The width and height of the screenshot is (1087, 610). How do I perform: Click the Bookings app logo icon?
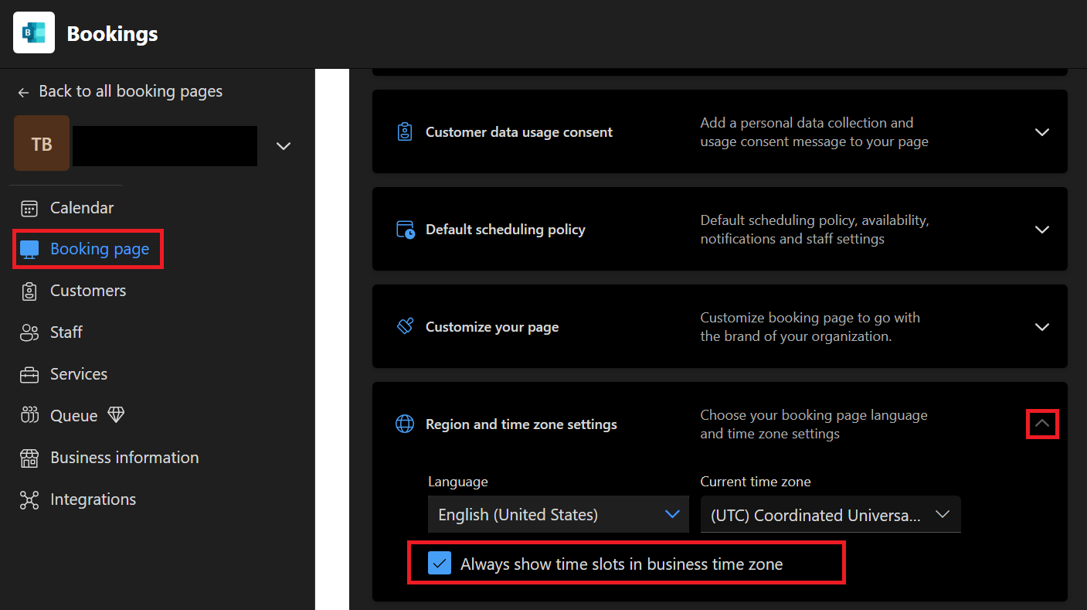click(x=34, y=32)
